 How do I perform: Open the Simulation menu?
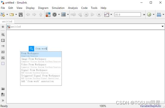(58, 8)
